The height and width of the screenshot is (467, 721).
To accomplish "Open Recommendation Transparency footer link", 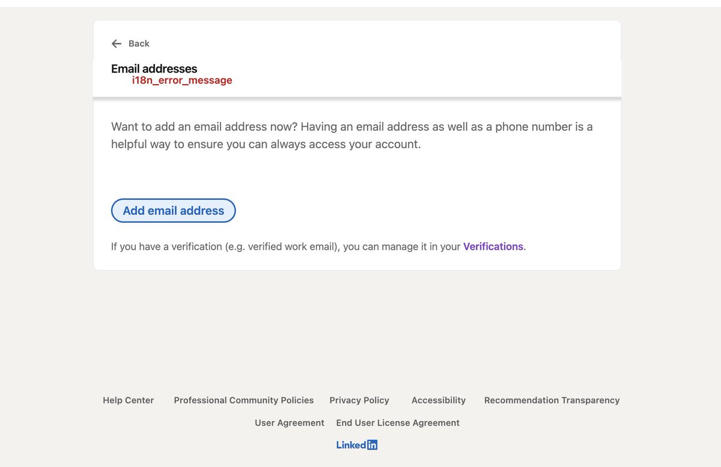I will [x=552, y=400].
